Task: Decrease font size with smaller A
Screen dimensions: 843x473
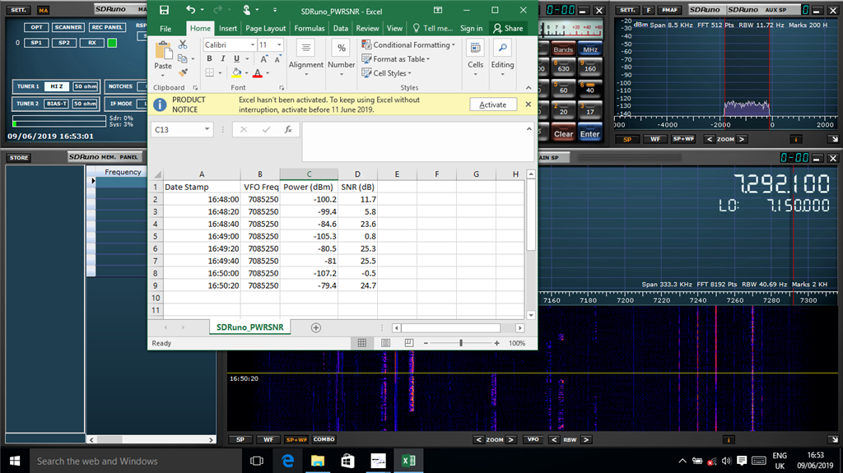Action: click(x=277, y=58)
